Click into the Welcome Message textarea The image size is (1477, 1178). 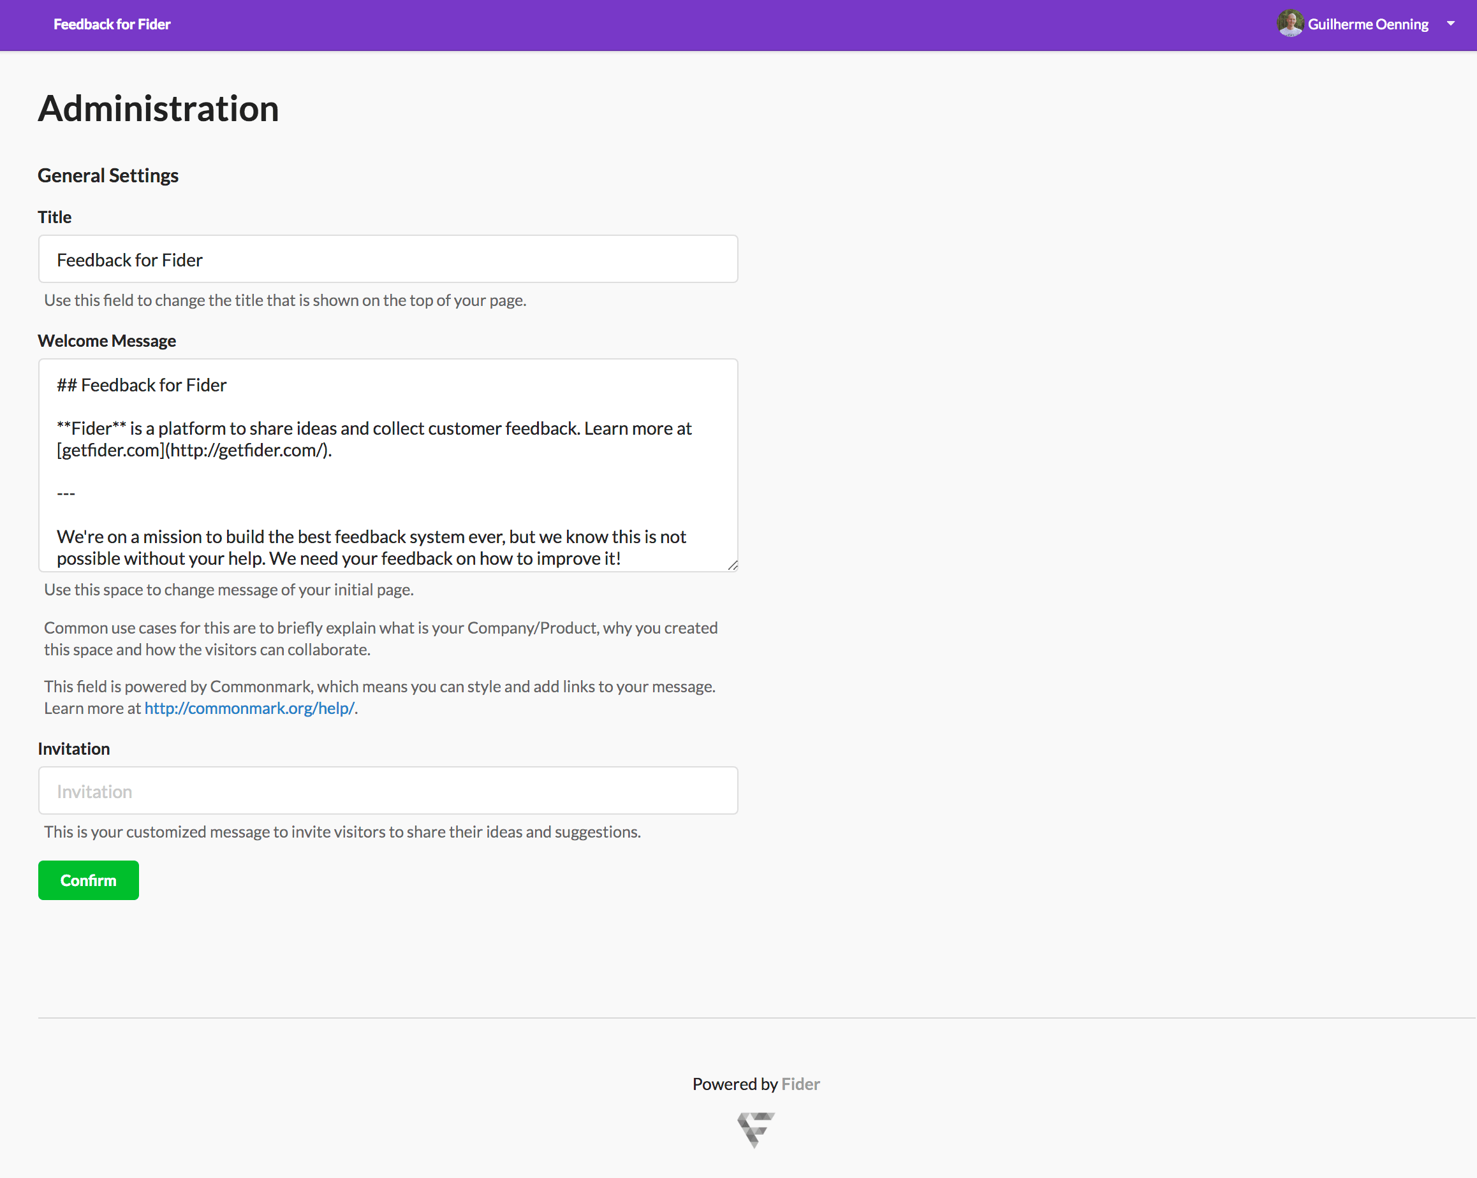(388, 465)
